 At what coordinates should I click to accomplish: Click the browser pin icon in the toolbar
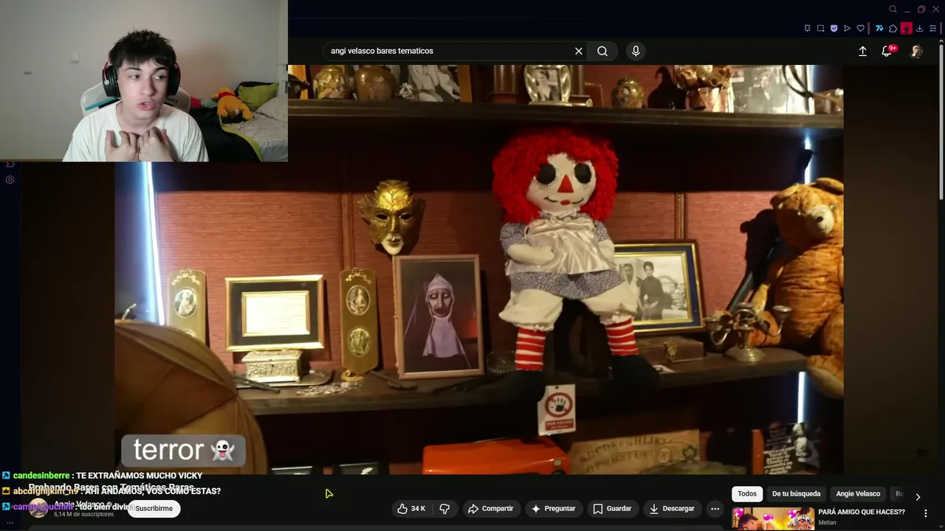pos(807,29)
